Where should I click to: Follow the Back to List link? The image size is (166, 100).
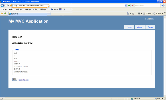click(x=24, y=80)
